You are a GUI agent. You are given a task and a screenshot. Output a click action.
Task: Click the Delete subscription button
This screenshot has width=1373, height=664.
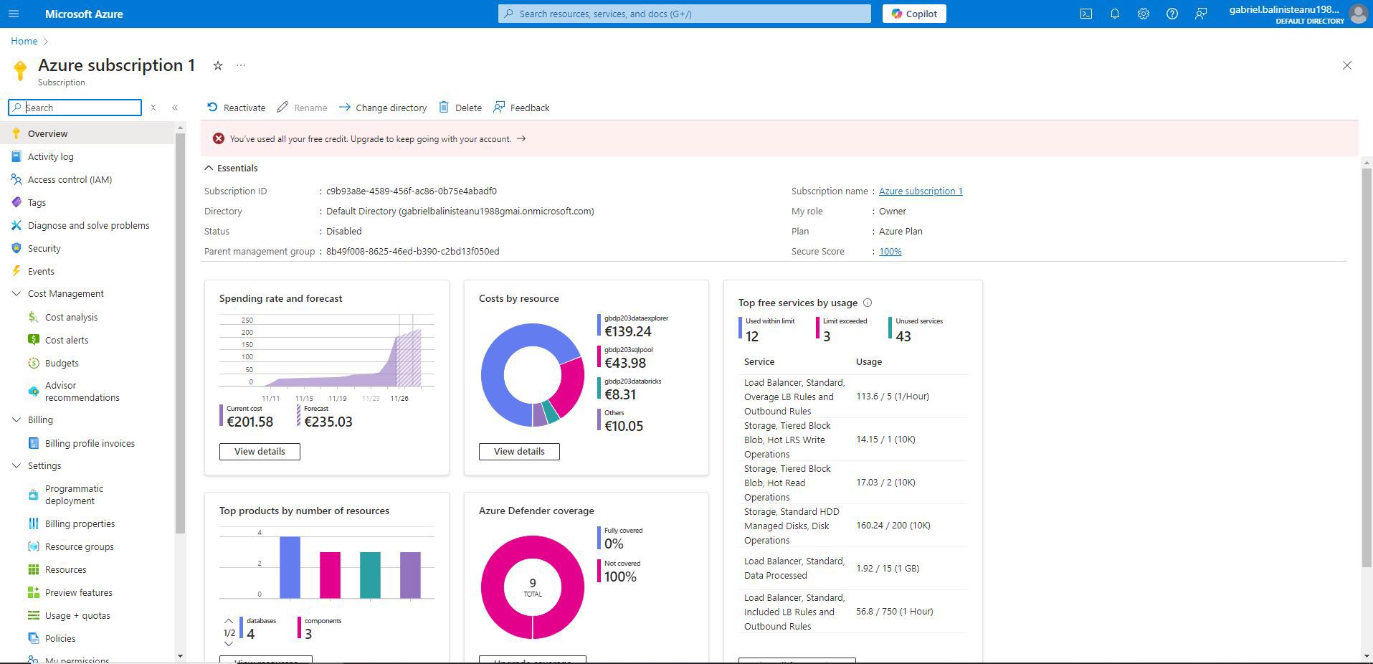460,108
